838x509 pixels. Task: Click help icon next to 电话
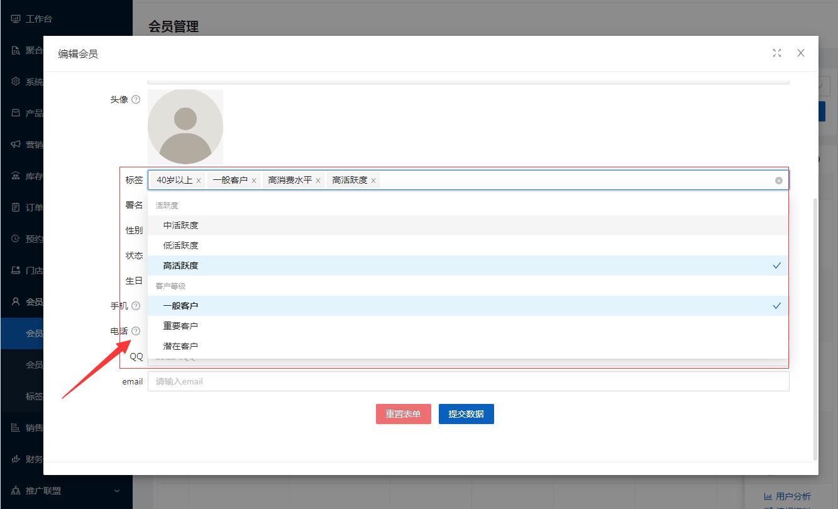click(x=136, y=331)
